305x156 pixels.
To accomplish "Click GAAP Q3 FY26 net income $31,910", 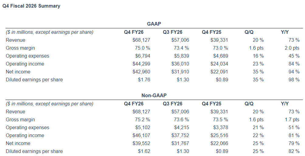I will pyautogui.click(x=180, y=72).
